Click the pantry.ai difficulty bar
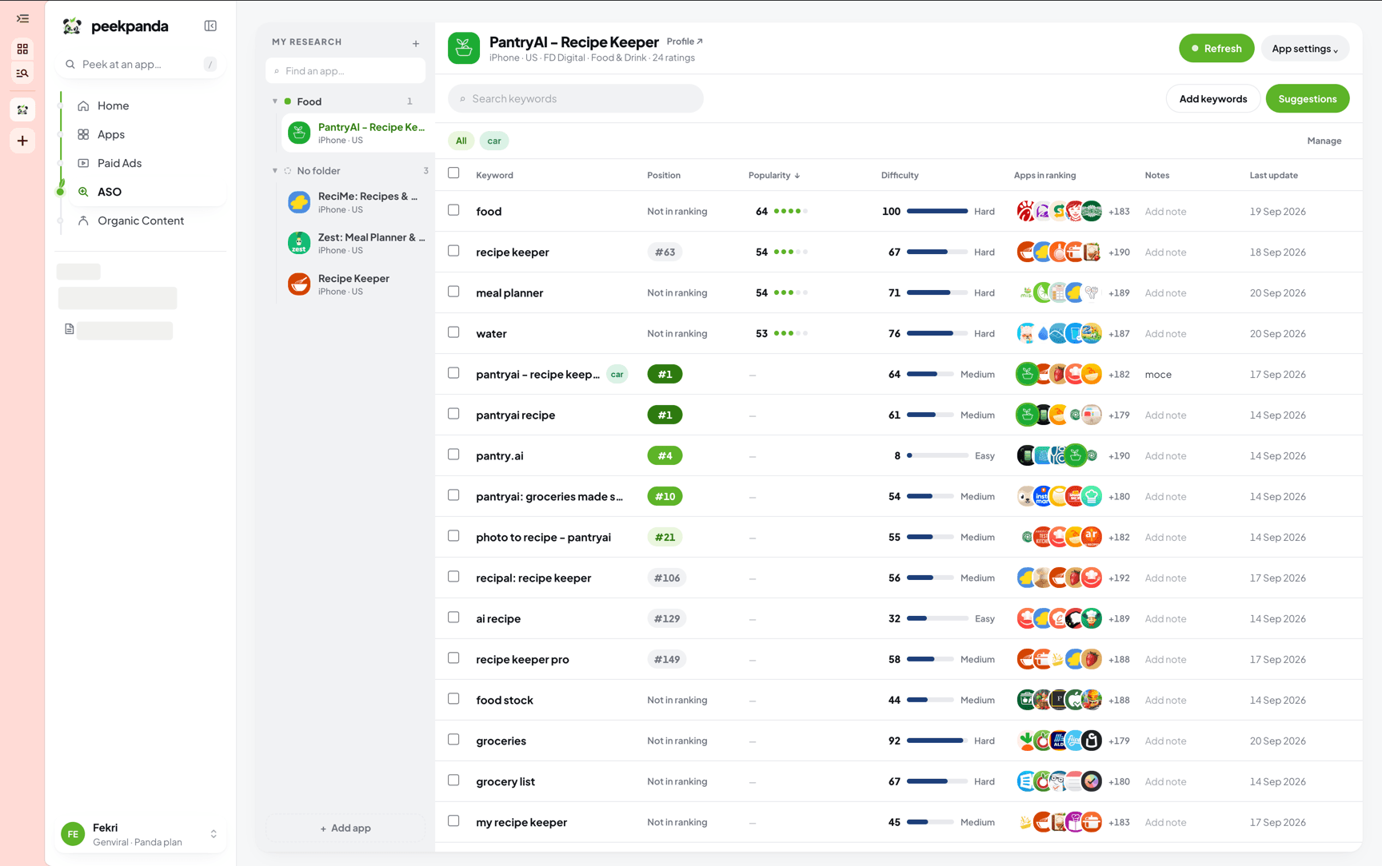1382x866 pixels. coord(937,455)
